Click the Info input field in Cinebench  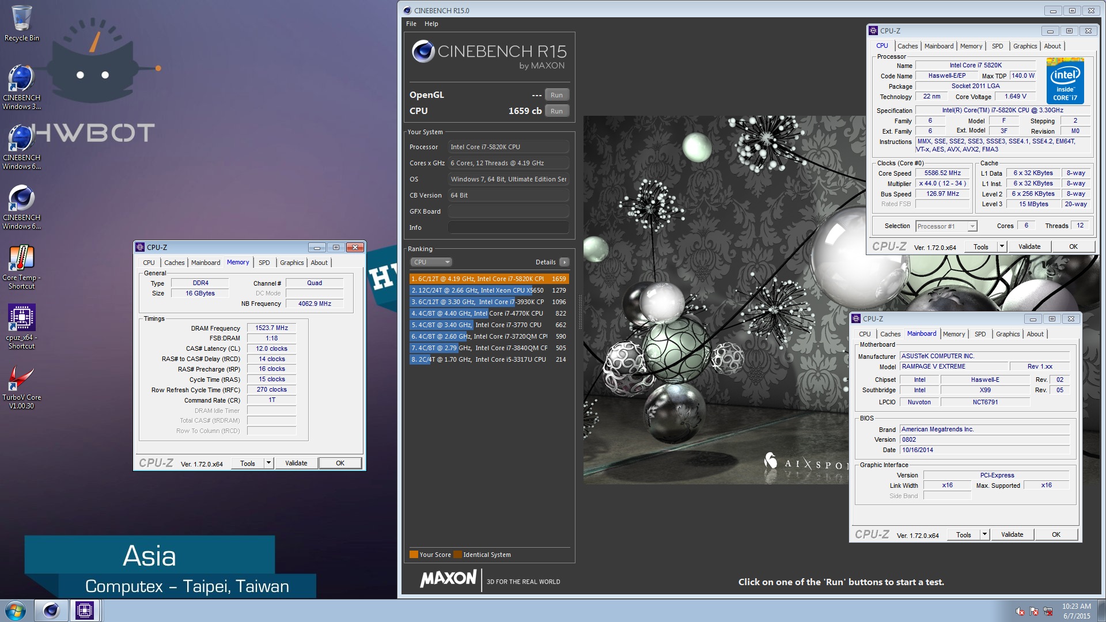[508, 227]
